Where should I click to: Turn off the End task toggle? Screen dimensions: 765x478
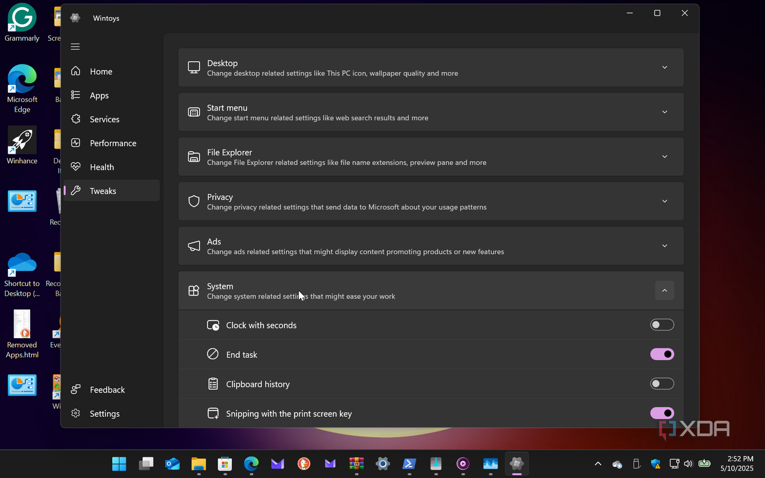pos(662,355)
